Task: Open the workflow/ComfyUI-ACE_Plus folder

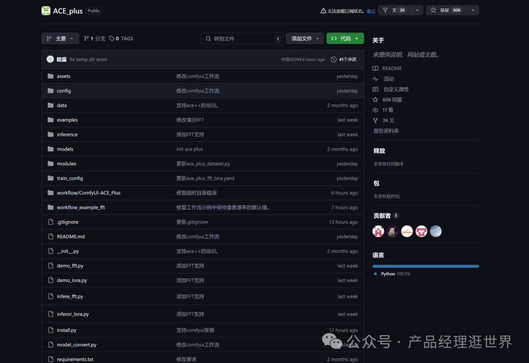Action: click(88, 193)
